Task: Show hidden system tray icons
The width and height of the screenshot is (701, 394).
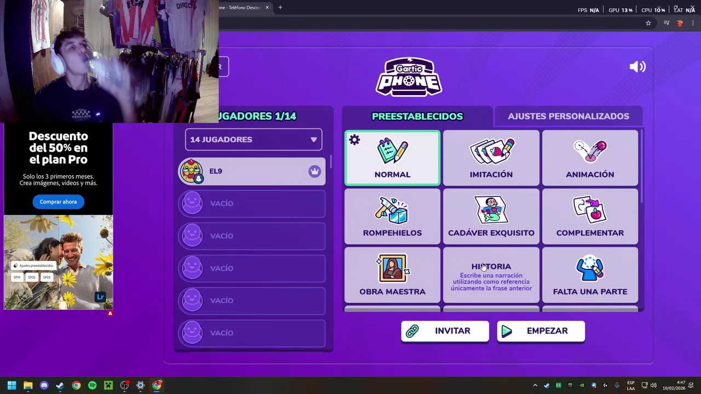Action: 535,385
